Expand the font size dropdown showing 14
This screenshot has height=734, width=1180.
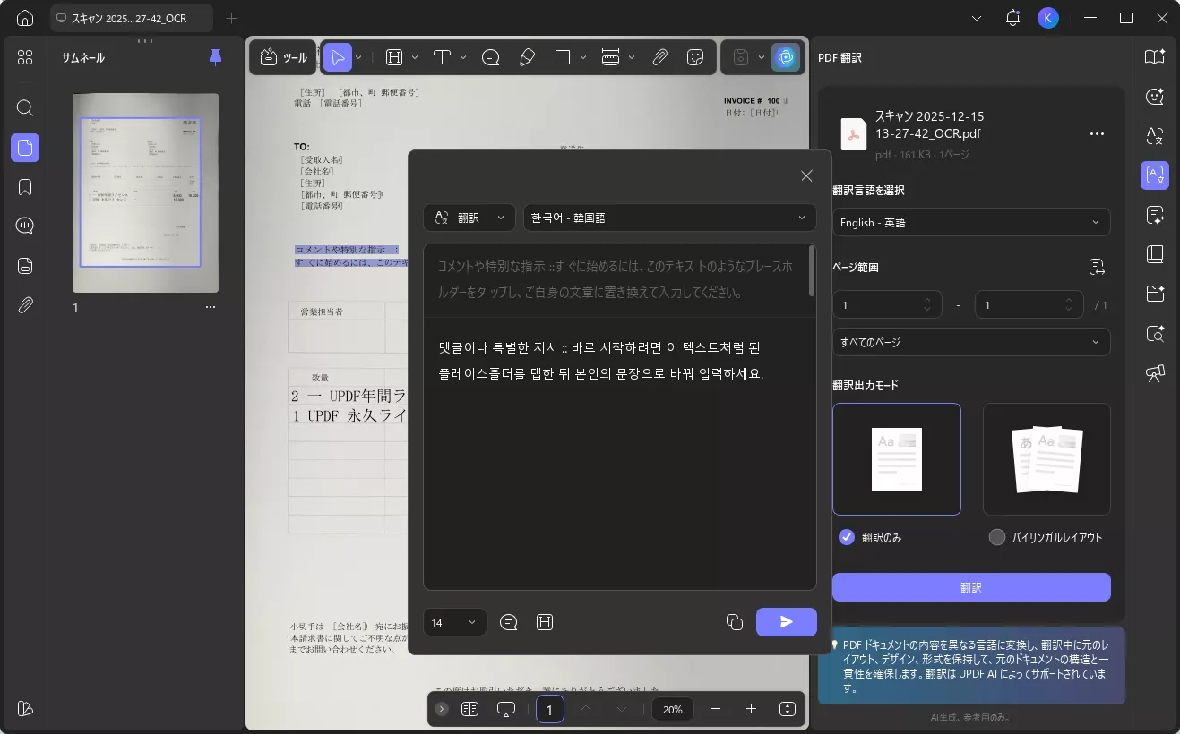tap(453, 622)
